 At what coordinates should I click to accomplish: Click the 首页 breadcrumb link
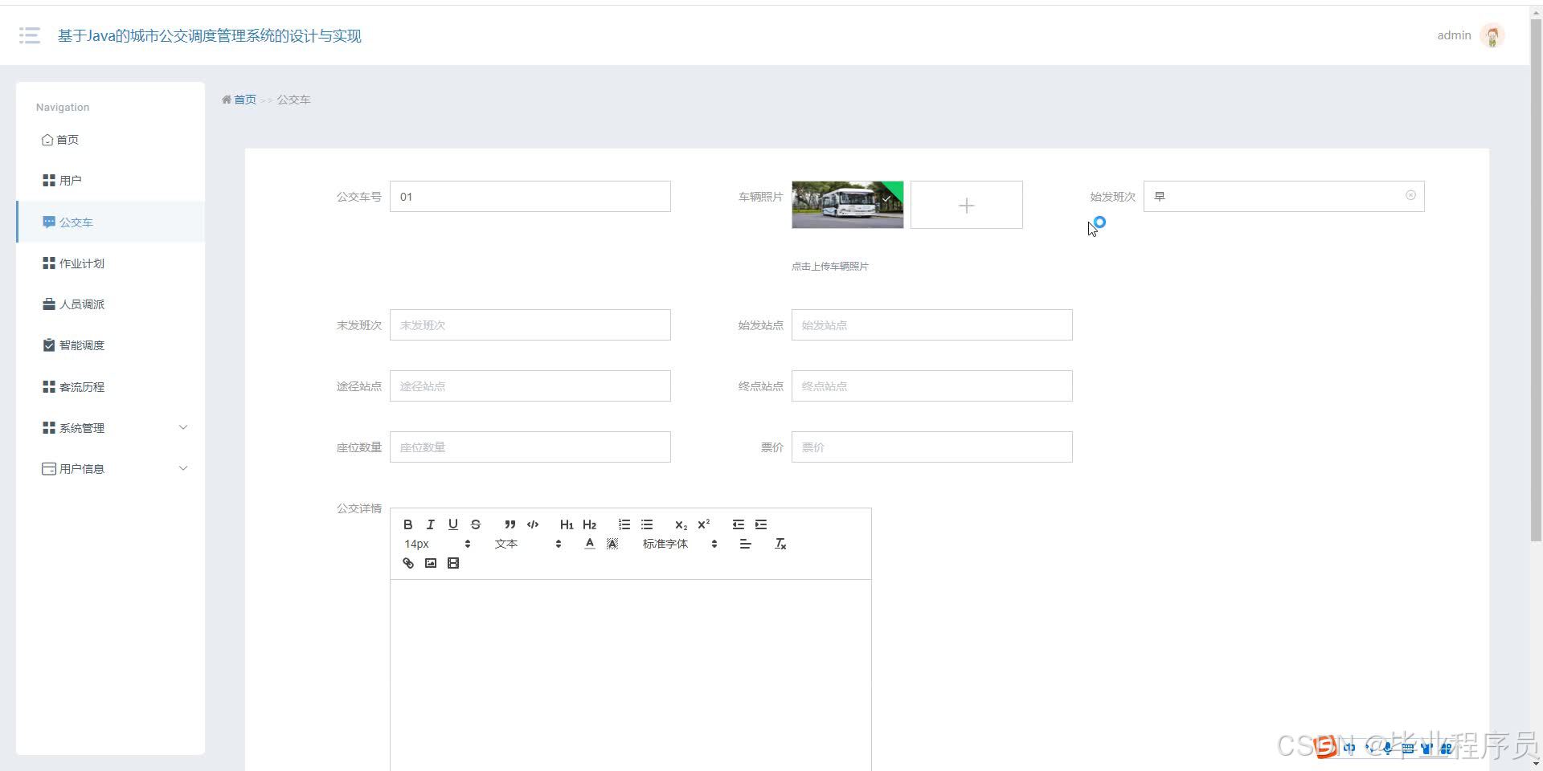[x=244, y=100]
